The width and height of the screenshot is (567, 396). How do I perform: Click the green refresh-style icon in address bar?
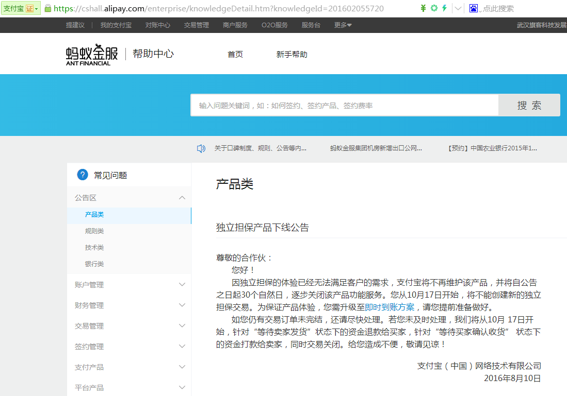434,8
